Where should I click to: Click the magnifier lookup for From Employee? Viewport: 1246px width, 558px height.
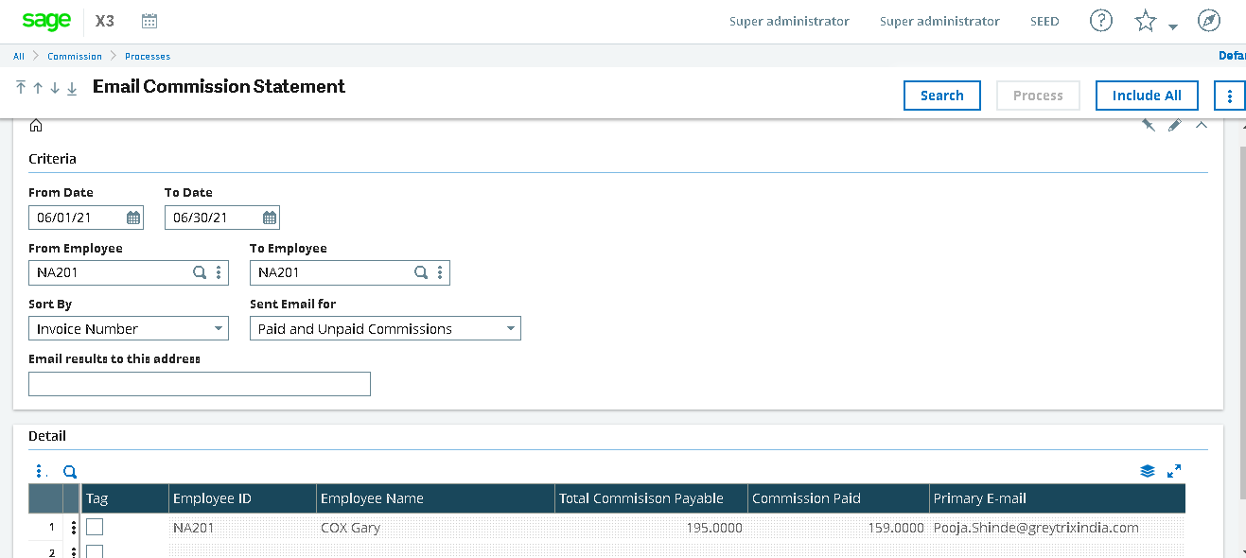click(199, 271)
